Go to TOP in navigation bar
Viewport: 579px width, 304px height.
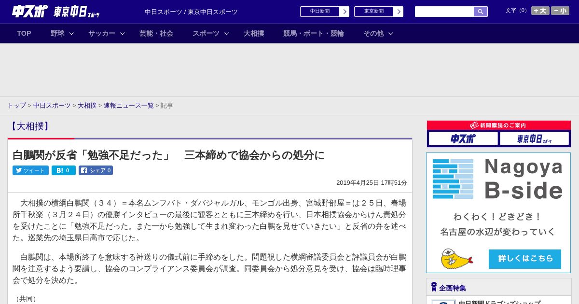24,33
